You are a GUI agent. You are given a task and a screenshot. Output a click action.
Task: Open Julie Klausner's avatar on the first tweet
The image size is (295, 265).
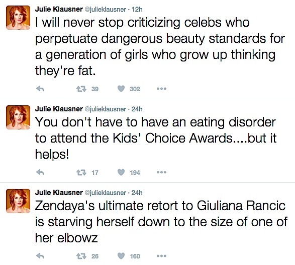18,18
